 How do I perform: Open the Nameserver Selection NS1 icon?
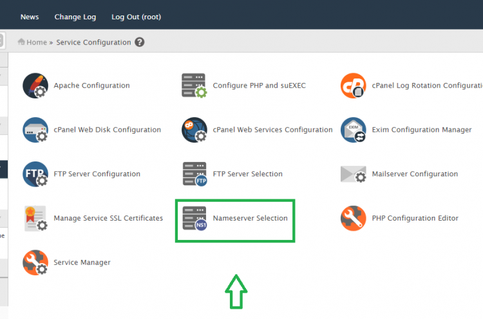coord(194,219)
